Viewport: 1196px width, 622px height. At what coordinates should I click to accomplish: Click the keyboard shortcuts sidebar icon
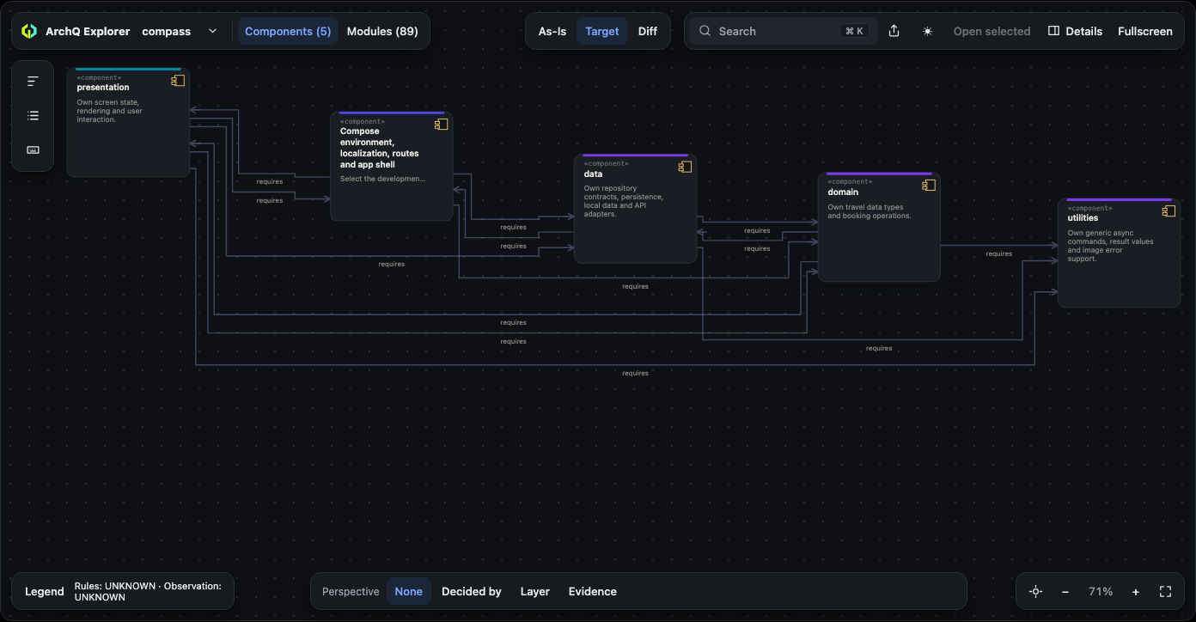coord(33,150)
